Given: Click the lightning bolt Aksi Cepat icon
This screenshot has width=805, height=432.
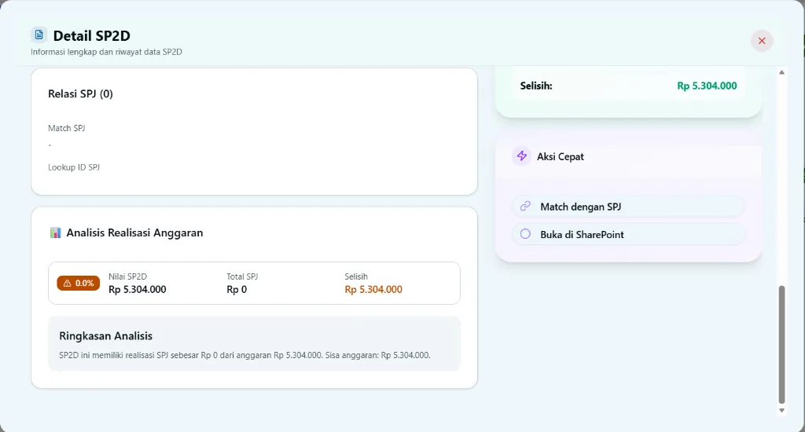Looking at the screenshot, I should (x=521, y=156).
